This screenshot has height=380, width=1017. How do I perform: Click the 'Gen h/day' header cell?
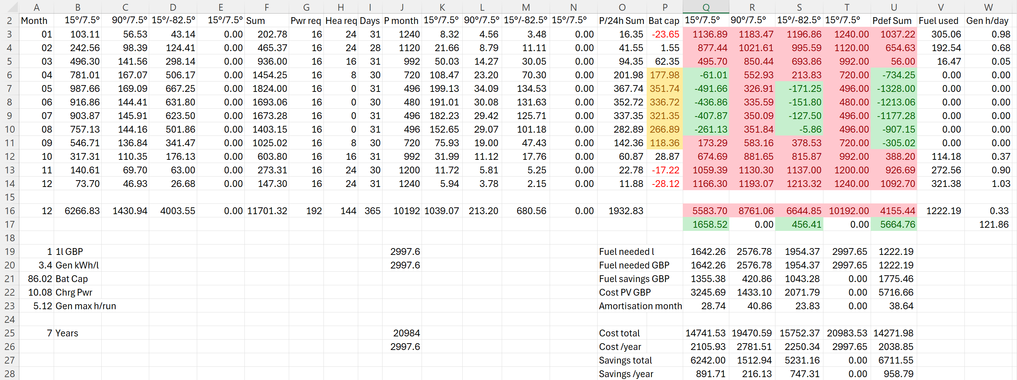pos(988,21)
